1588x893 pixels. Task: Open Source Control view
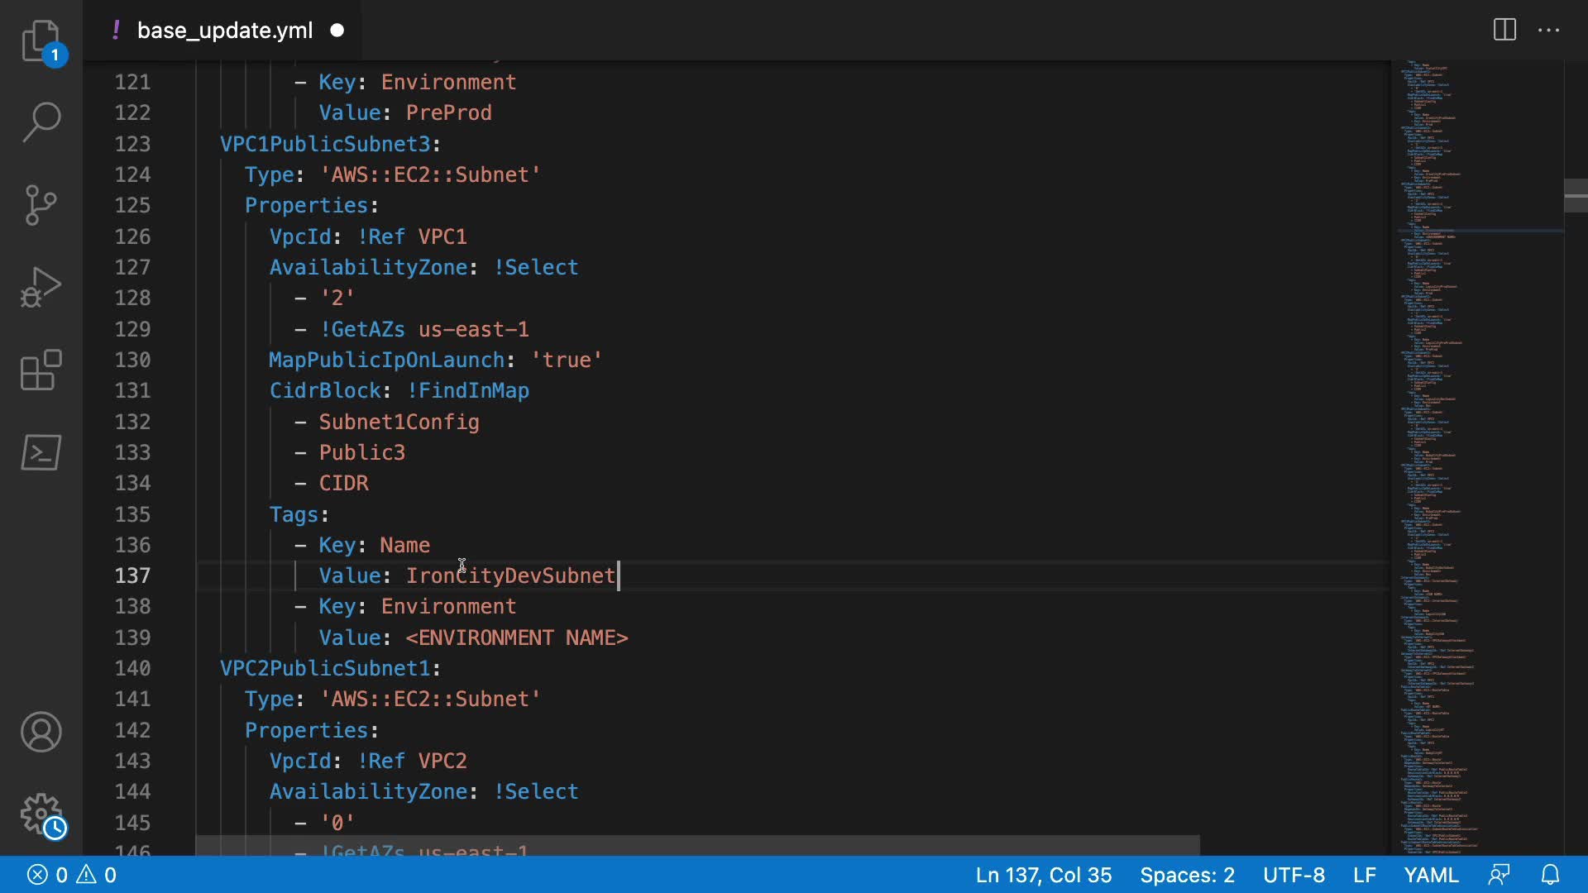41,205
